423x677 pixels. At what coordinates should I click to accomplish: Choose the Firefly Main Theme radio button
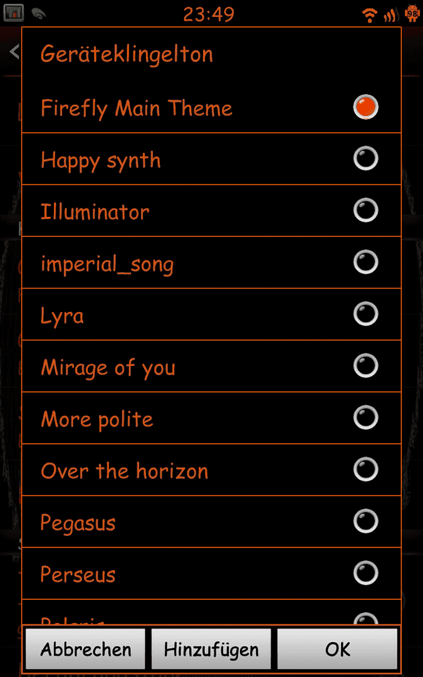365,107
